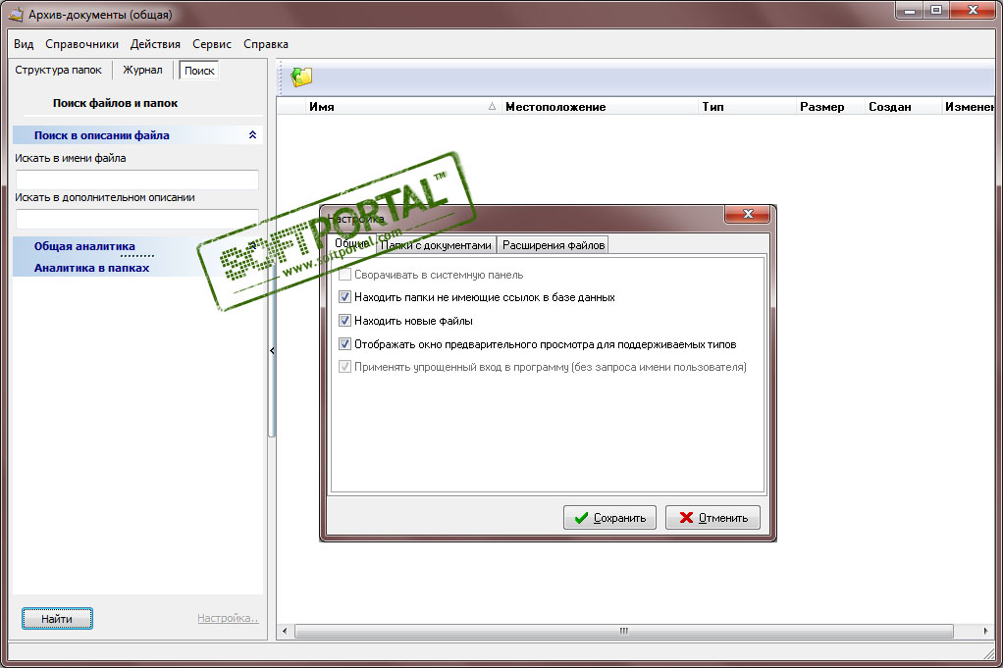The width and height of the screenshot is (1003, 668).
Task: Maximize the Архив-документы main window
Action: [936, 11]
